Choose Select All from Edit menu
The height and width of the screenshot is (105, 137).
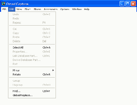pyautogui.click(x=32, y=47)
